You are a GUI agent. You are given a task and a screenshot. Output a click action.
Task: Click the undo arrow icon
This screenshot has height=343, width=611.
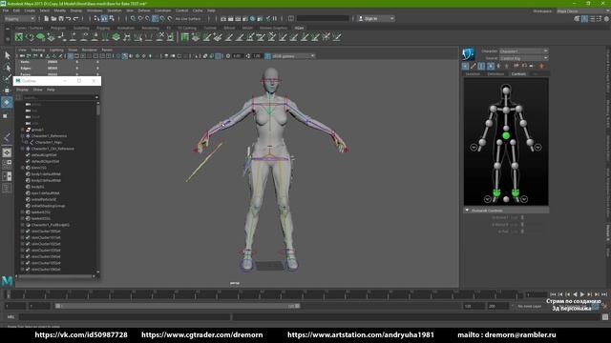click(x=68, y=18)
